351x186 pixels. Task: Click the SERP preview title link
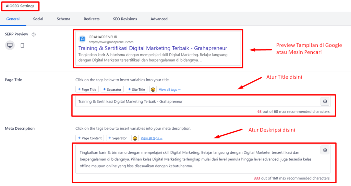tap(153, 48)
